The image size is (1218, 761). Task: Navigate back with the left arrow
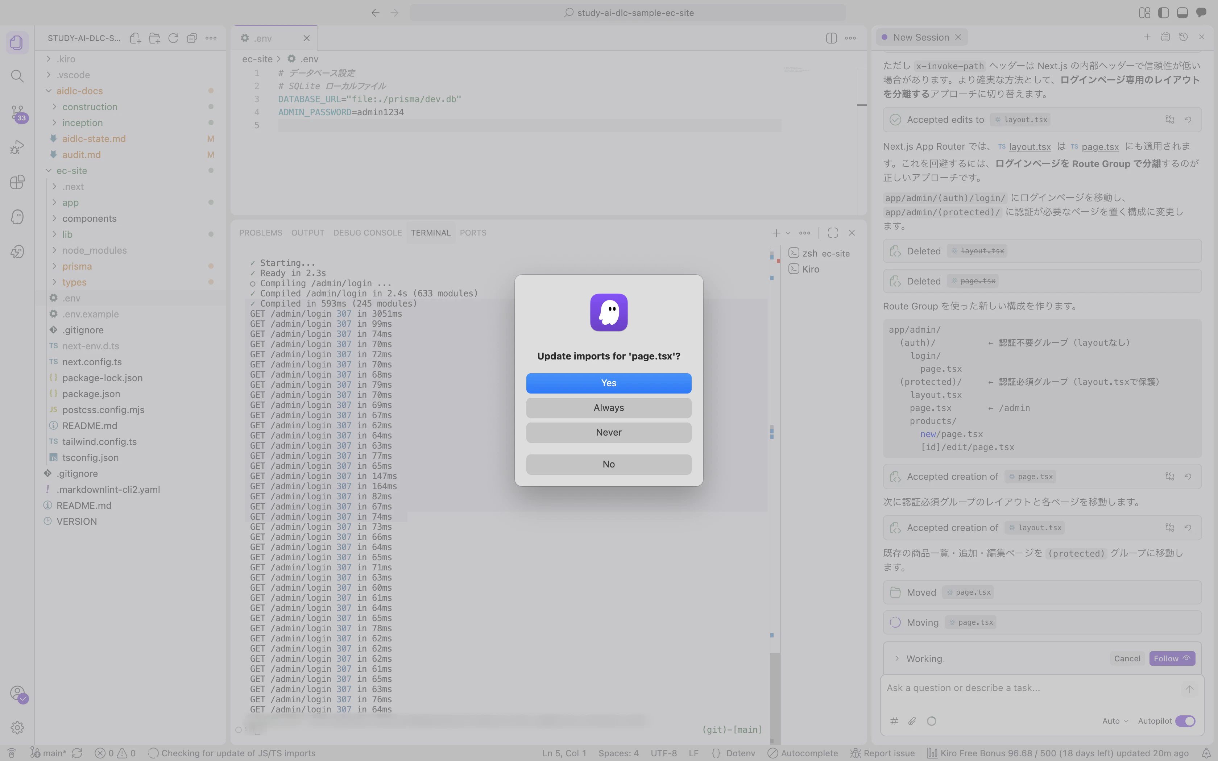[x=375, y=13]
